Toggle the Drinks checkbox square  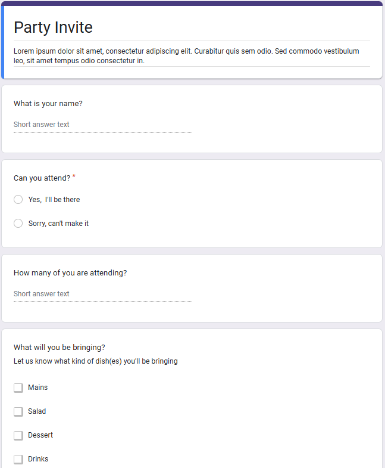[18, 460]
